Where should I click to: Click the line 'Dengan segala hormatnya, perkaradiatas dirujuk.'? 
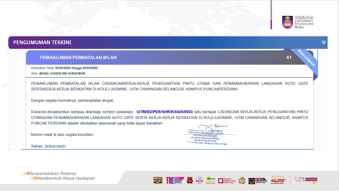73,101
